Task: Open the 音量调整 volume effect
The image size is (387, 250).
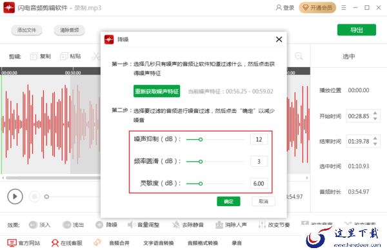Action: click(x=143, y=225)
